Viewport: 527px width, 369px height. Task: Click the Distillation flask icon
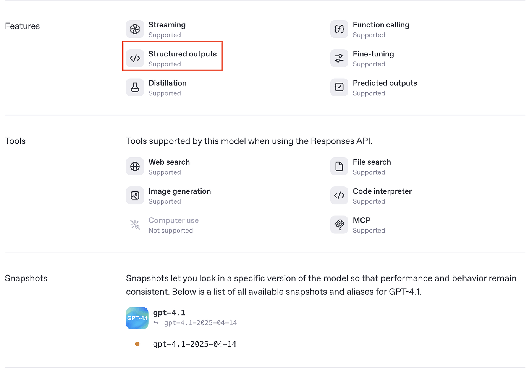point(135,87)
